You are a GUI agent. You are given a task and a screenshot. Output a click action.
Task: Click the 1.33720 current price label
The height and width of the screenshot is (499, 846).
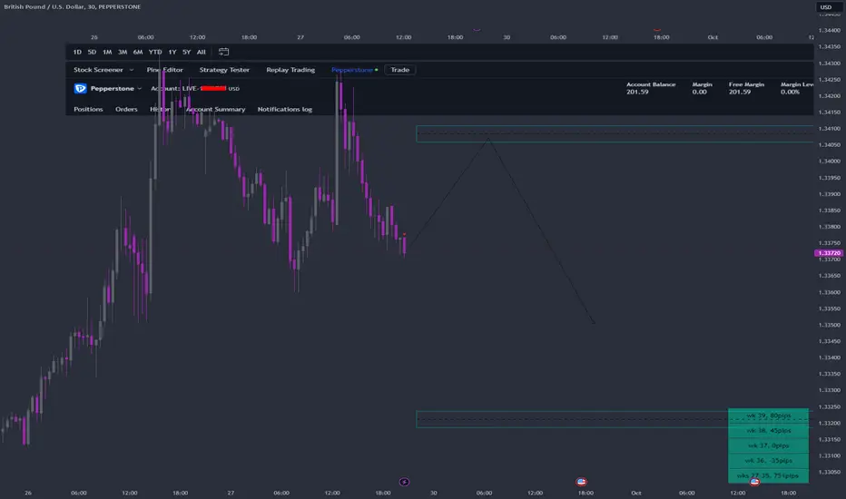click(829, 253)
